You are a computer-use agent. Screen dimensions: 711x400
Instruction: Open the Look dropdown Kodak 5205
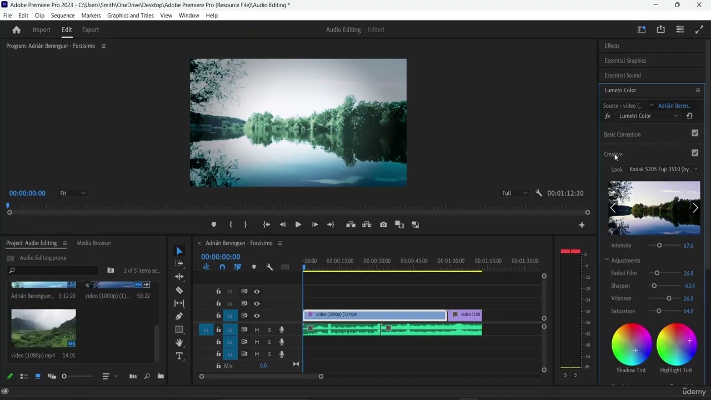(x=663, y=169)
